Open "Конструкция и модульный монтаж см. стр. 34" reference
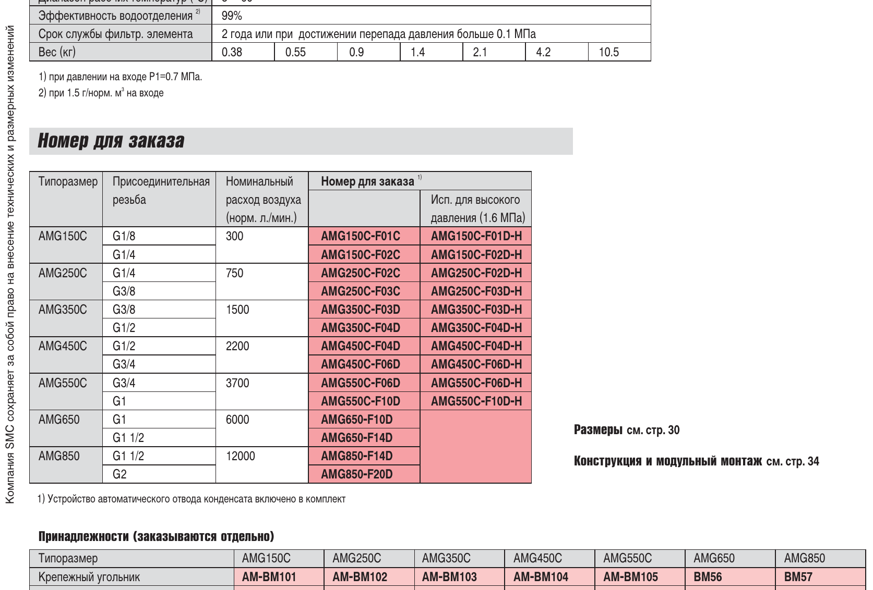Viewport: 873px width, 590px height. point(697,461)
